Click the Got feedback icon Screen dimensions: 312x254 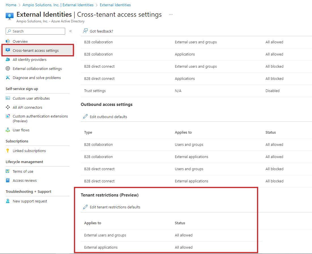85,31
